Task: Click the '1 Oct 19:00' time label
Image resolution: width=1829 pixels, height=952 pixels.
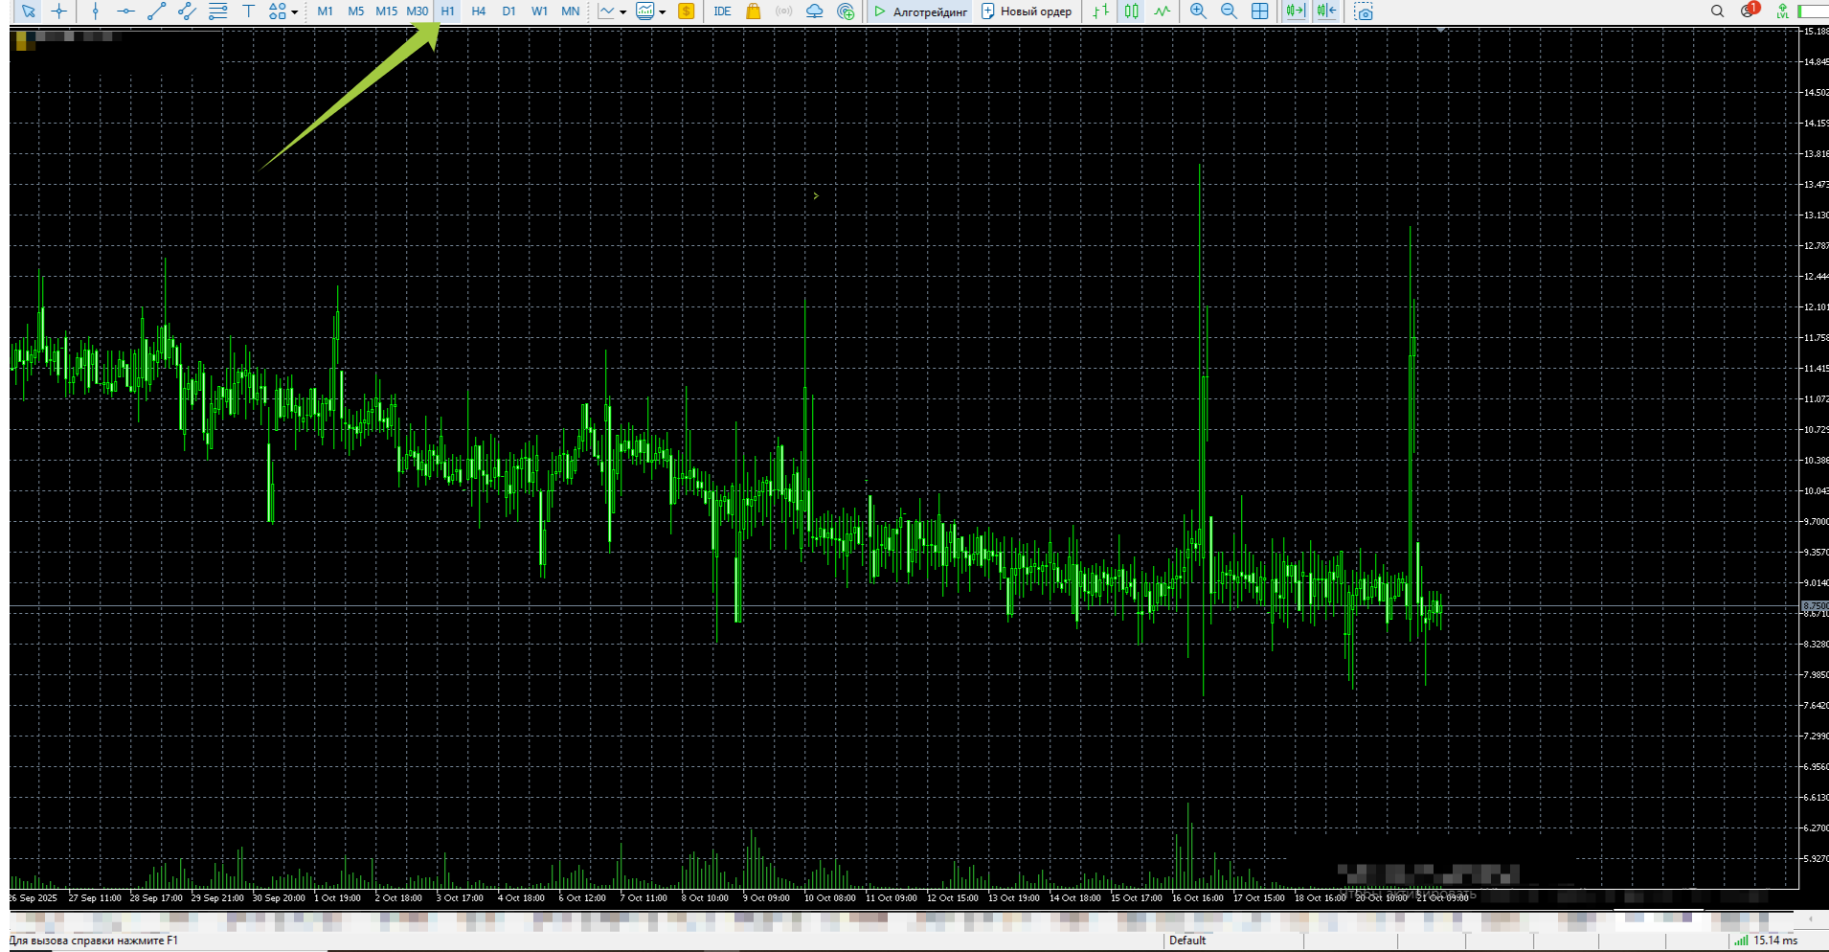Action: pos(337,898)
